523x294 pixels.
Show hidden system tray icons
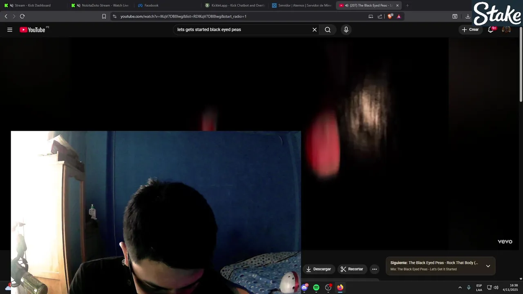coord(460,287)
